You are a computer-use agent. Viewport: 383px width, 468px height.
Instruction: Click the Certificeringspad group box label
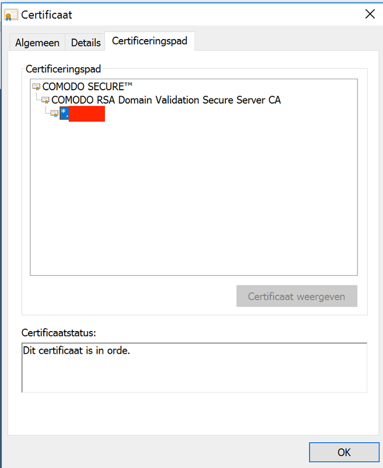64,69
